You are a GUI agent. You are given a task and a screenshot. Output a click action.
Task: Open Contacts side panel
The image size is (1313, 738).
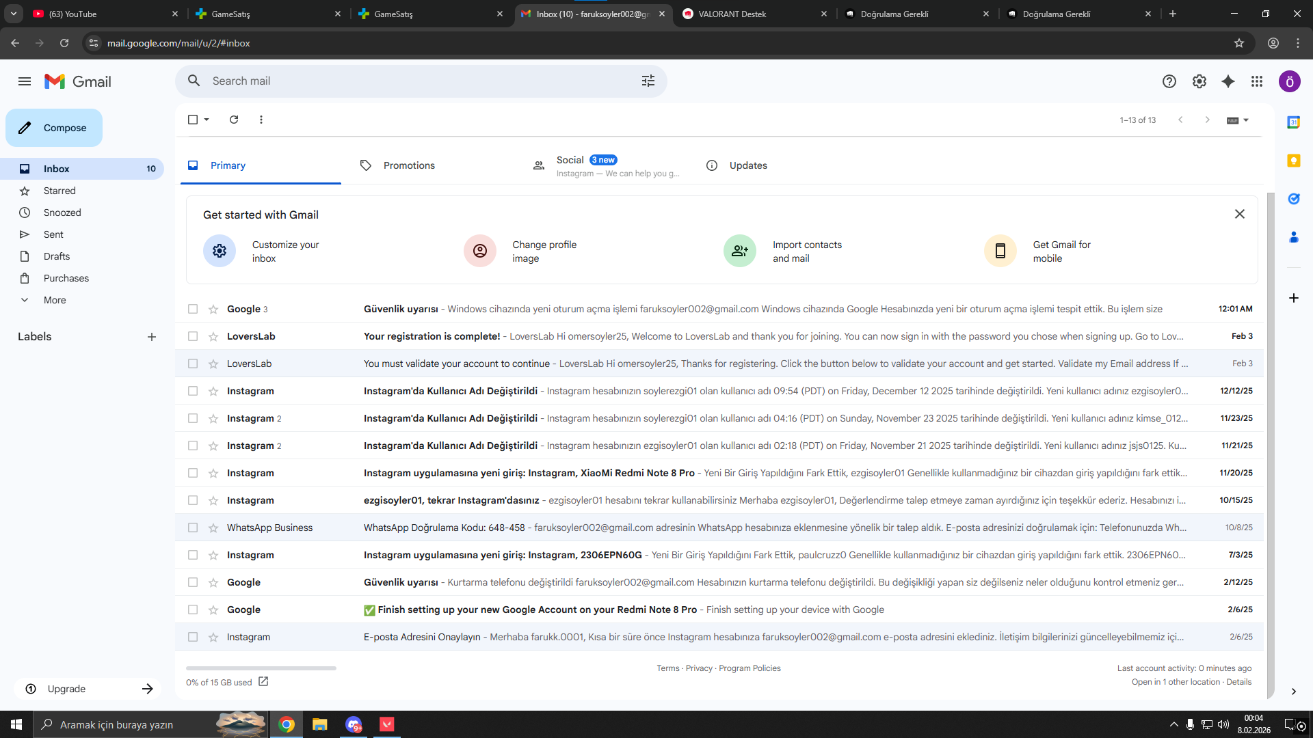(1294, 237)
